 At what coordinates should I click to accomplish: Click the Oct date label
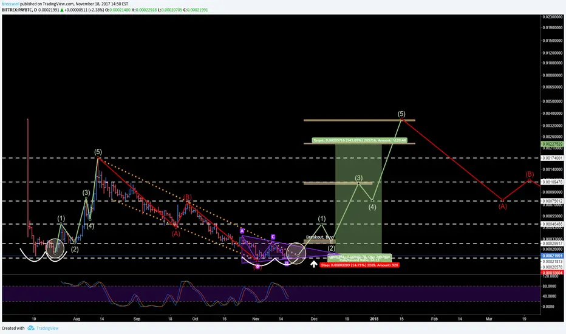195,319
